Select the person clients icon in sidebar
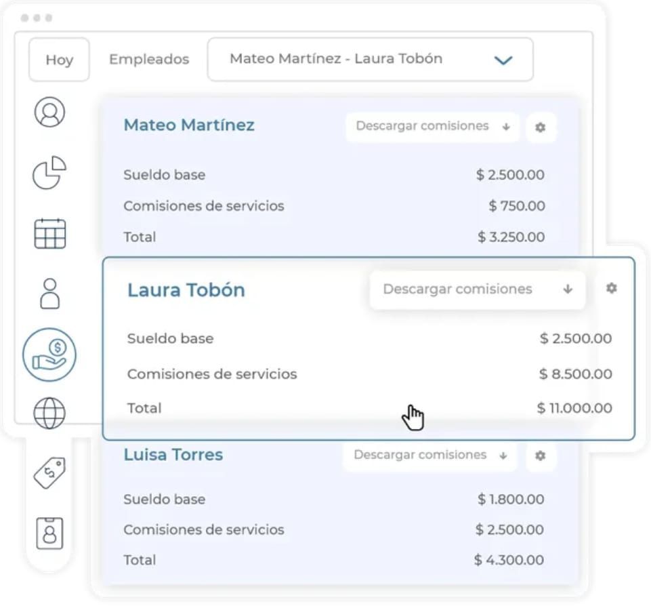The height and width of the screenshot is (606, 651). tap(50, 294)
